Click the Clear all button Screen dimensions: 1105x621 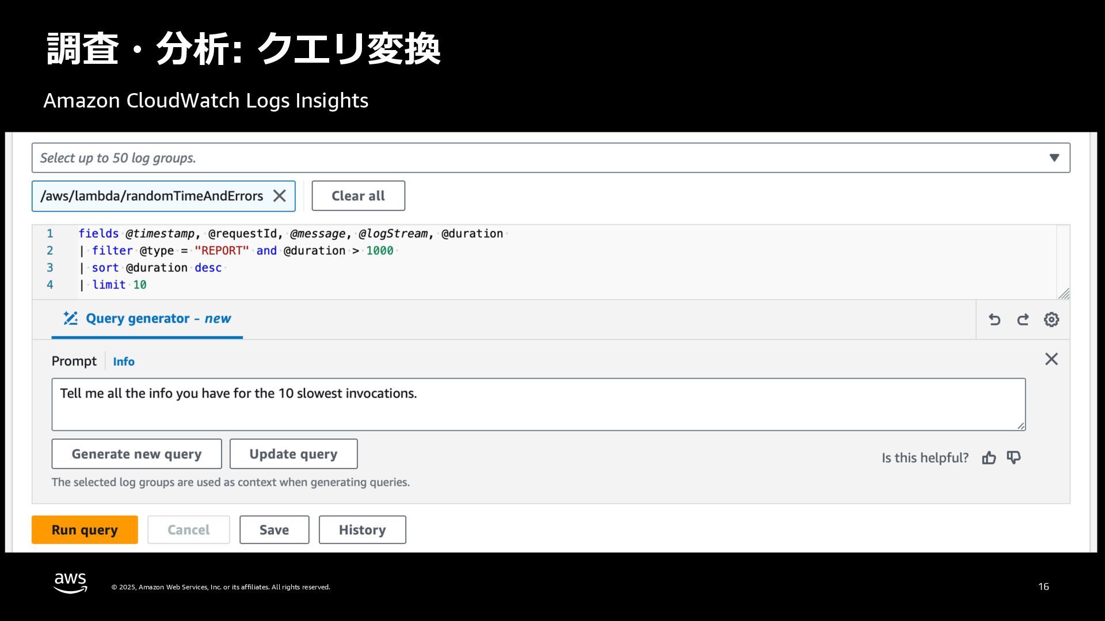[358, 196]
